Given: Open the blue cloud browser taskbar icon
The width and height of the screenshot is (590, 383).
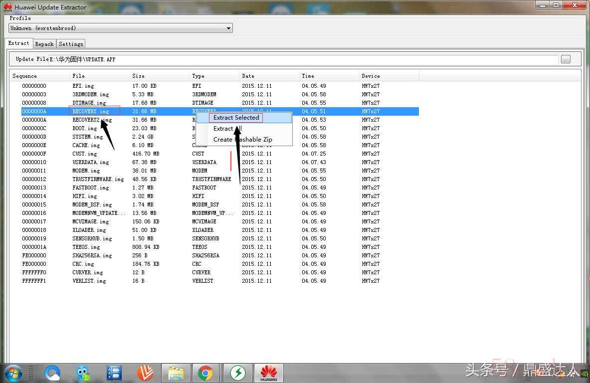Looking at the screenshot, I should 52,373.
